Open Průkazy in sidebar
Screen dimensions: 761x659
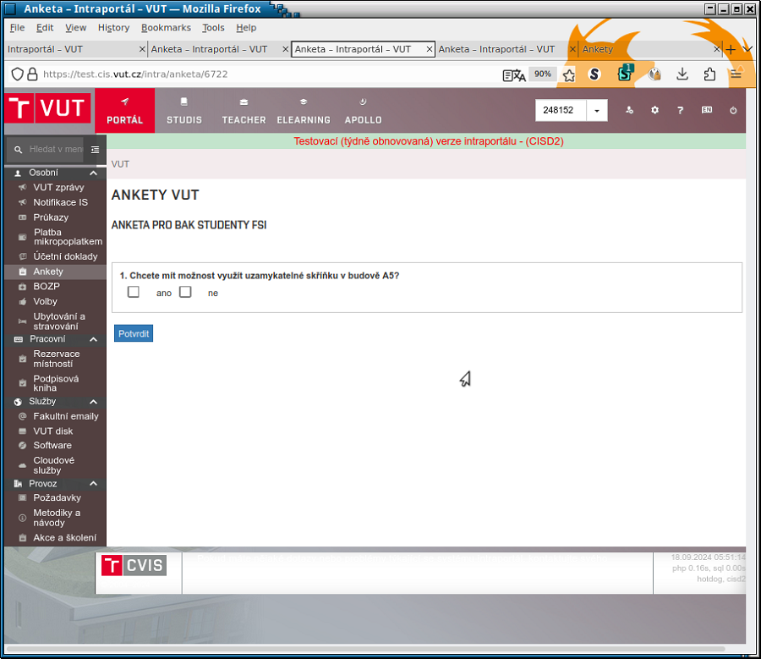[51, 217]
